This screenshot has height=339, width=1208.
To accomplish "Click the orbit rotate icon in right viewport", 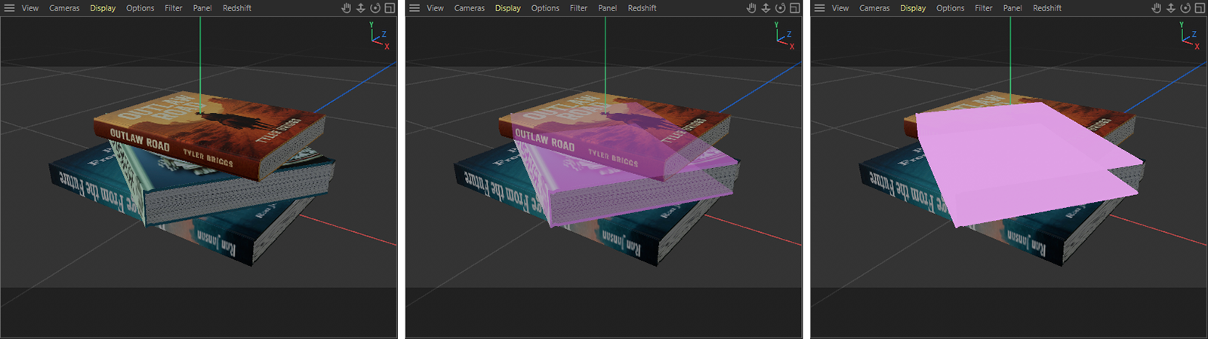I will [1185, 8].
